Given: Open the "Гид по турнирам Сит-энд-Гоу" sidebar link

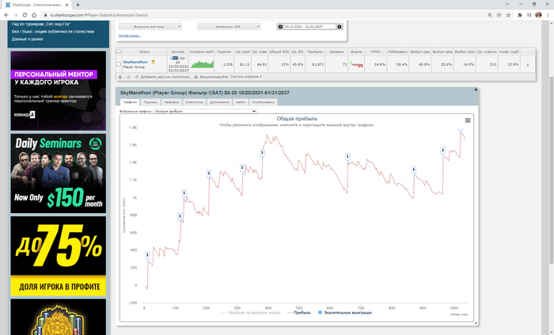Looking at the screenshot, I should click(x=41, y=24).
